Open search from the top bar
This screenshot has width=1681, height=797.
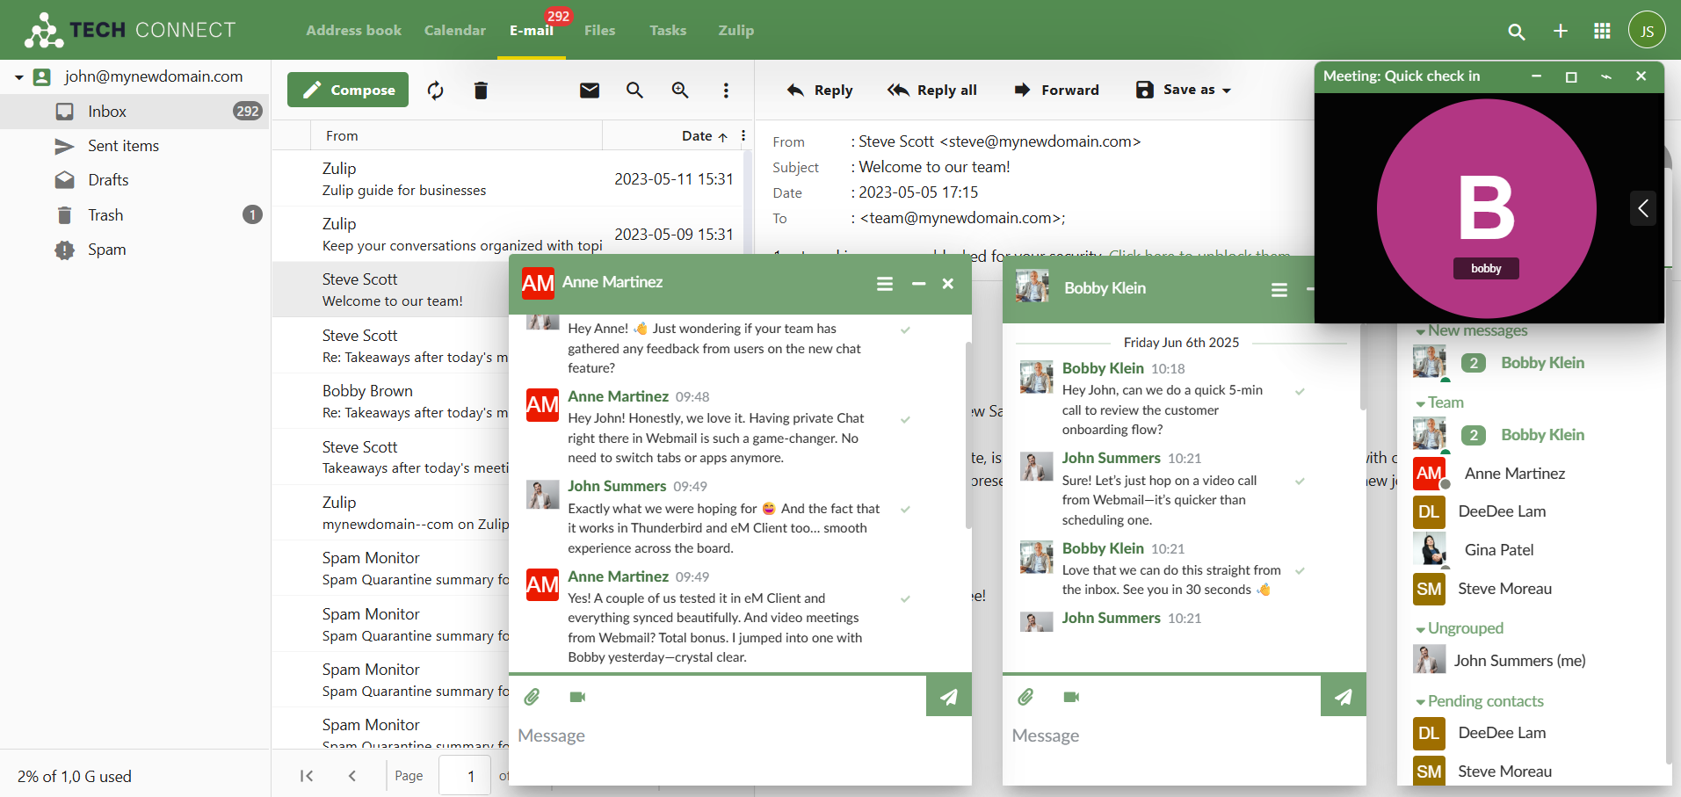coord(1515,31)
